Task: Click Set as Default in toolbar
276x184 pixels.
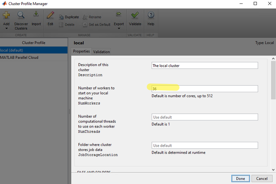Action: click(97, 25)
